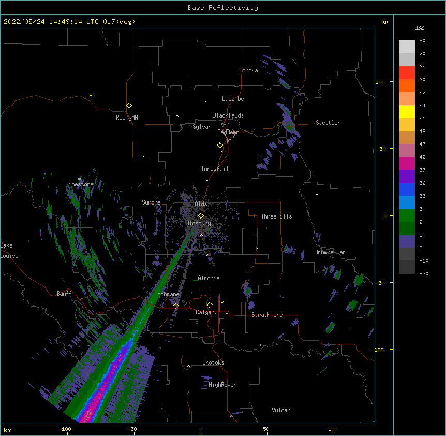The width and height of the screenshot is (446, 436).
Task: Click the yellow diamond marker above RockyMH
Action: coord(129,105)
